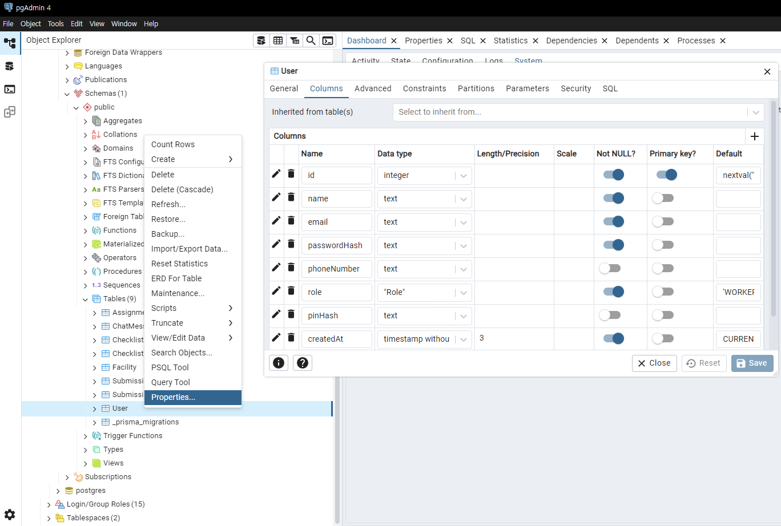
Task: Collapse the Tables (9) tree node
Action: pos(85,299)
